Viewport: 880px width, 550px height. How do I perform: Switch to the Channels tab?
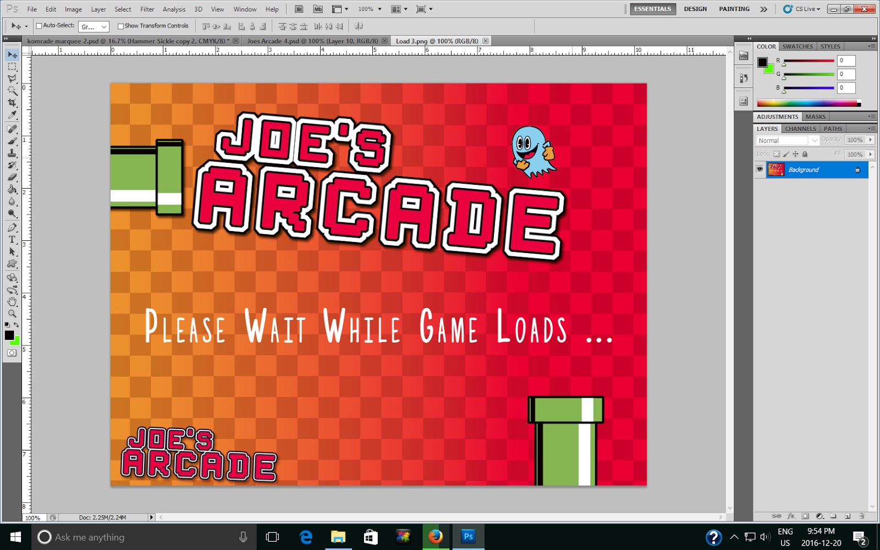coord(800,129)
